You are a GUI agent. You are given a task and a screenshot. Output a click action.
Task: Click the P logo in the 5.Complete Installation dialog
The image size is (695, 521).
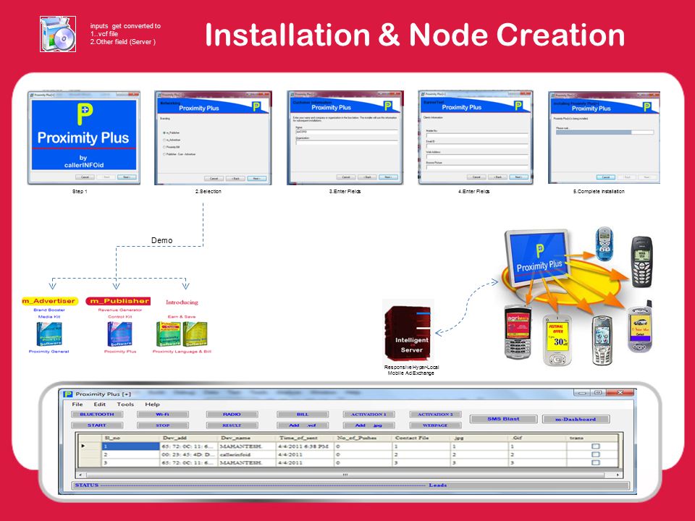pos(646,107)
